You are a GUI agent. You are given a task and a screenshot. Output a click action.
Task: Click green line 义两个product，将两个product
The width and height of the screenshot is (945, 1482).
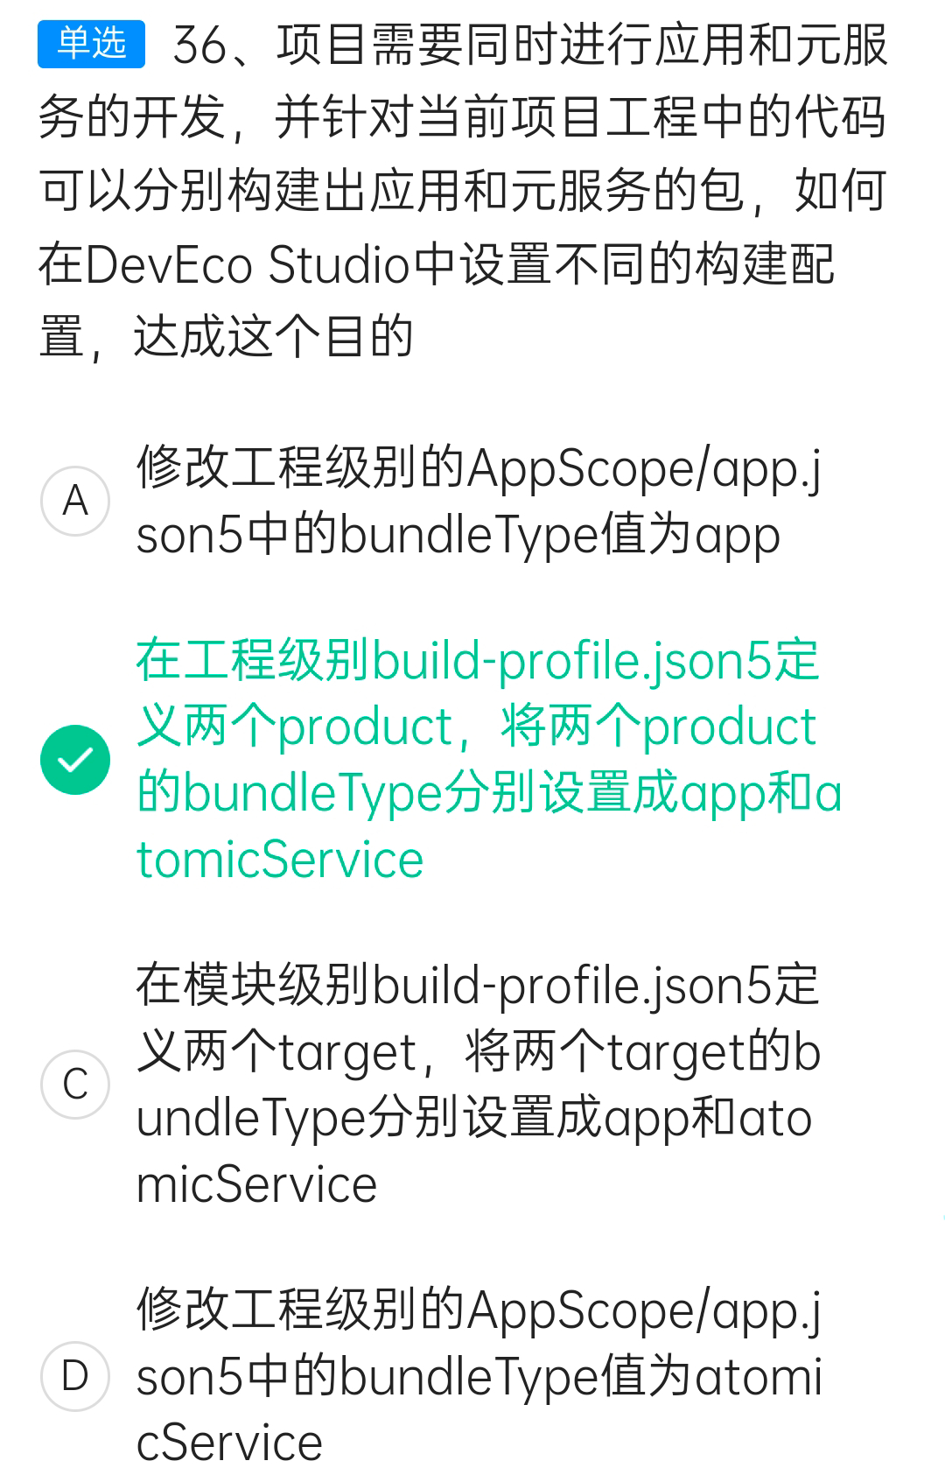[477, 727]
